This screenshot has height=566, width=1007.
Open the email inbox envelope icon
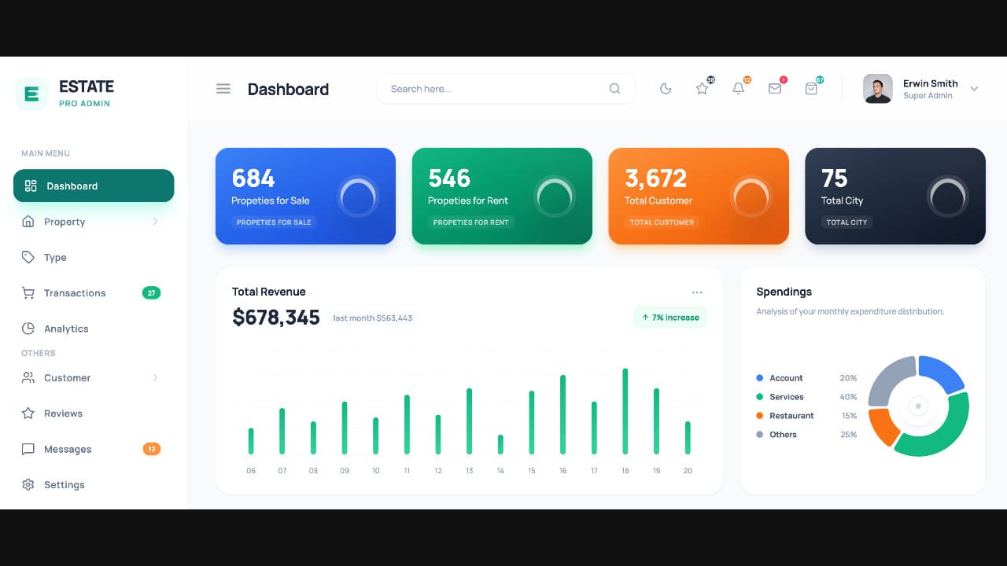(x=774, y=88)
